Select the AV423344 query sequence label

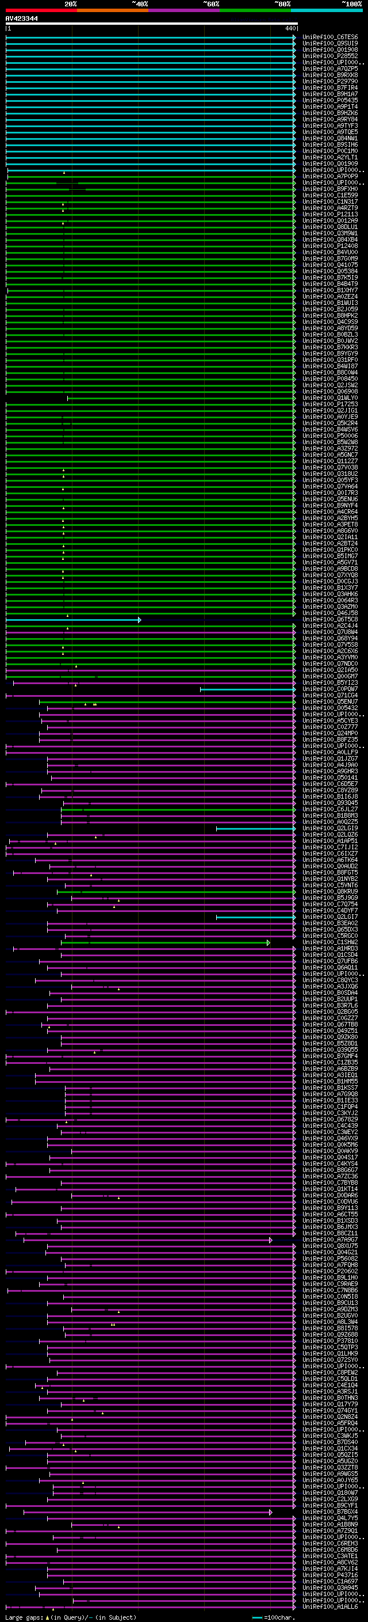(21, 18)
